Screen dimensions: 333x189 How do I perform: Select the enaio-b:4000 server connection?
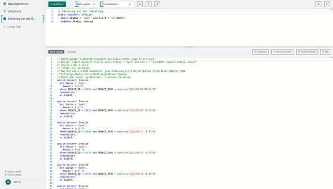click(x=13, y=175)
